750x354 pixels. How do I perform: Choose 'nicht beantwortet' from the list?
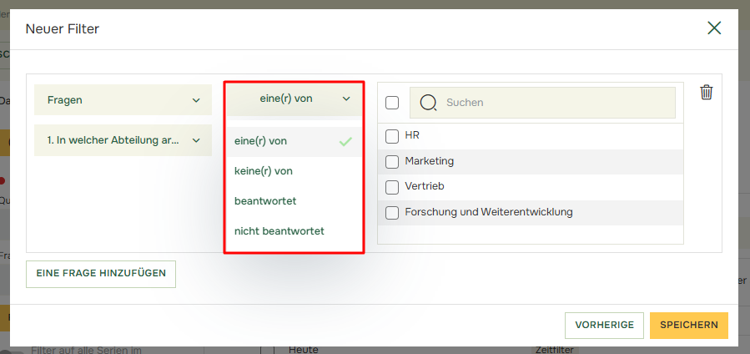279,231
